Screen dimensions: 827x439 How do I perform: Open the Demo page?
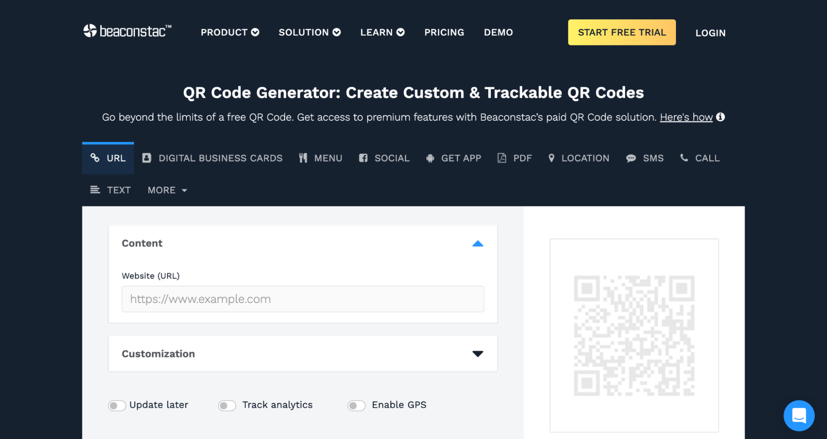click(x=499, y=32)
